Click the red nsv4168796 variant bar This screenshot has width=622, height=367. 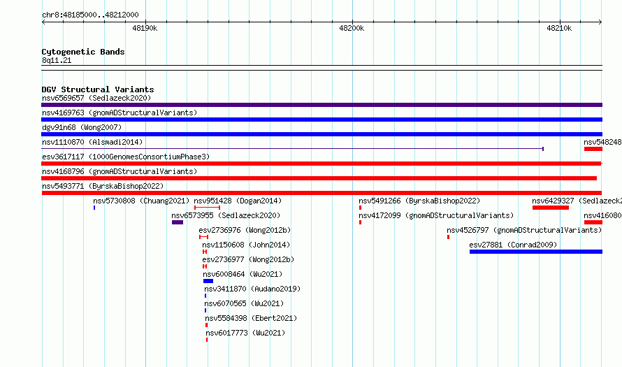pos(319,178)
